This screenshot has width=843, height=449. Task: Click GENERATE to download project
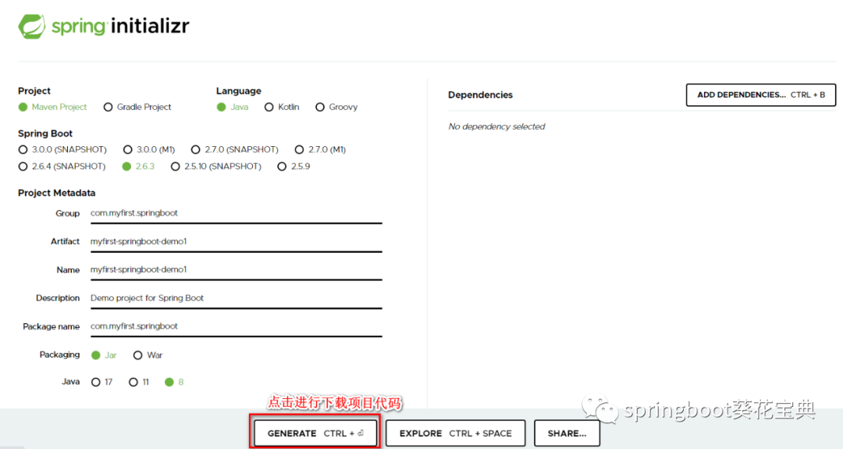[315, 433]
